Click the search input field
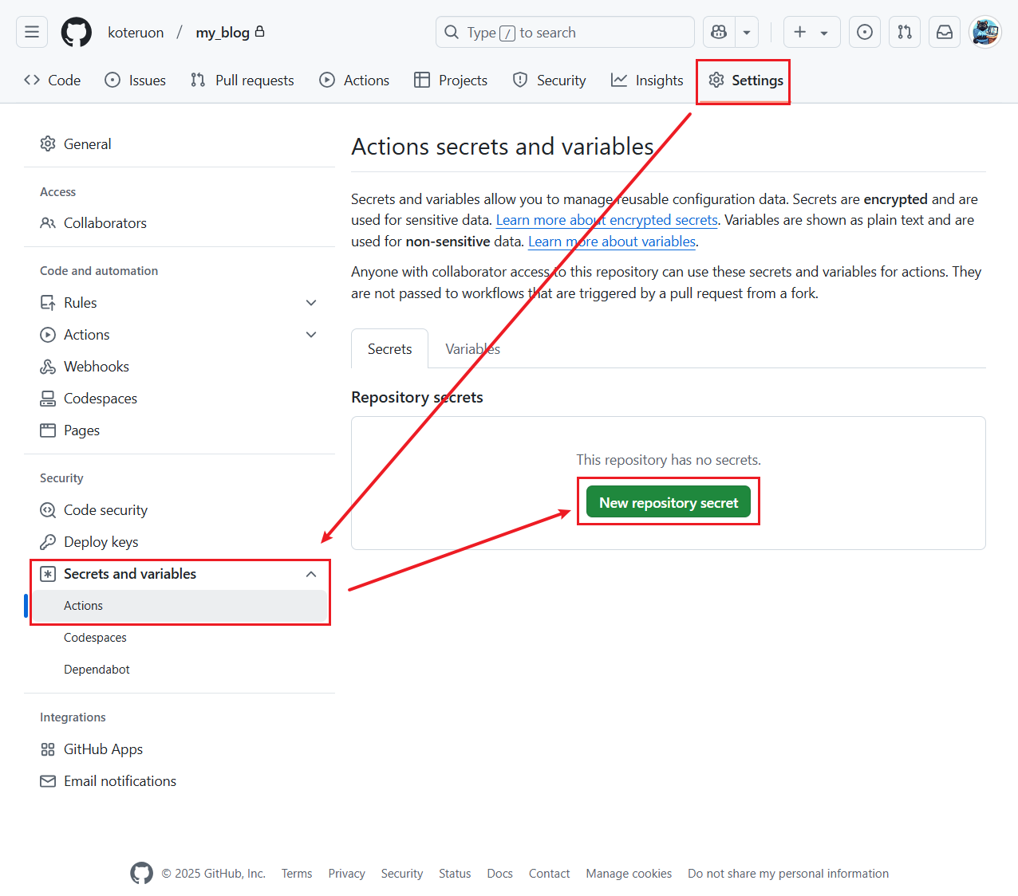This screenshot has height=896, width=1018. click(565, 32)
